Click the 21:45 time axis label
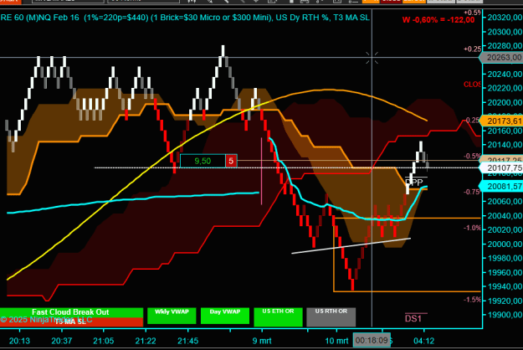523x350 pixels. tap(187, 341)
